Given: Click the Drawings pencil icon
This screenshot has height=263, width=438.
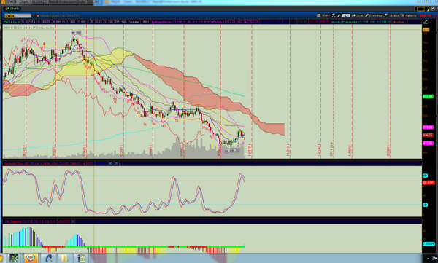Looking at the screenshot, I should [x=366, y=15].
